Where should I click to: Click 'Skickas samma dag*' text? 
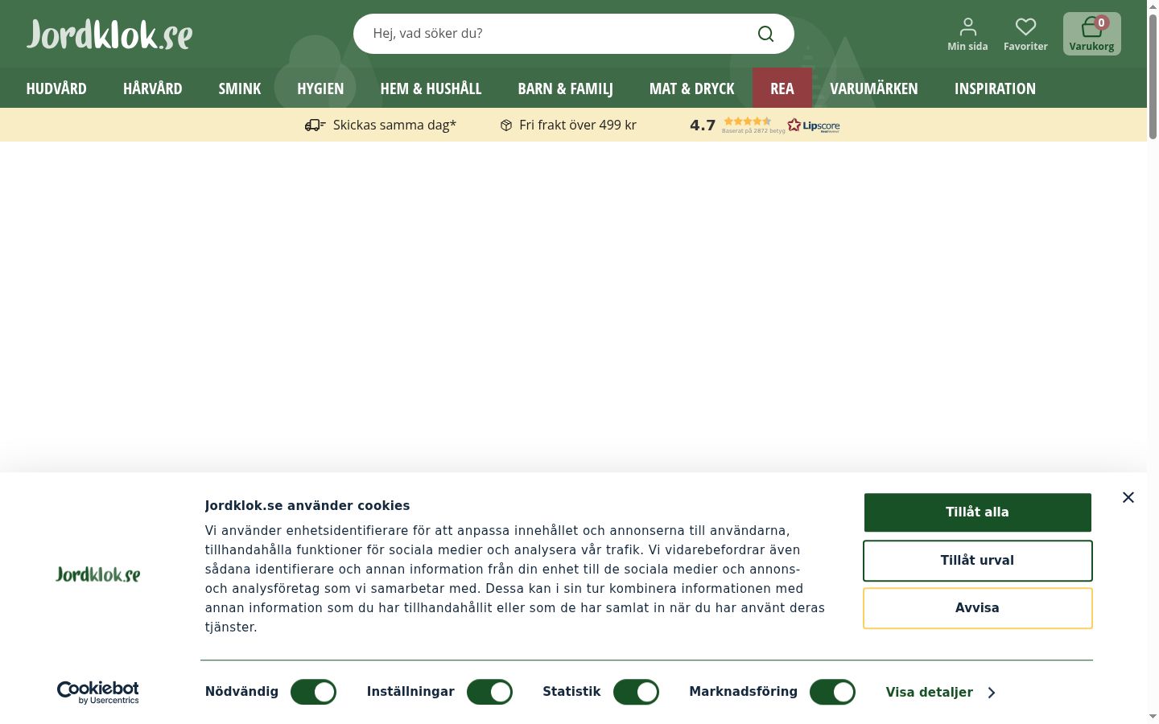(x=394, y=125)
